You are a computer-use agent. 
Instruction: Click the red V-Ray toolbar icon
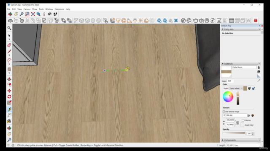click(x=256, y=21)
